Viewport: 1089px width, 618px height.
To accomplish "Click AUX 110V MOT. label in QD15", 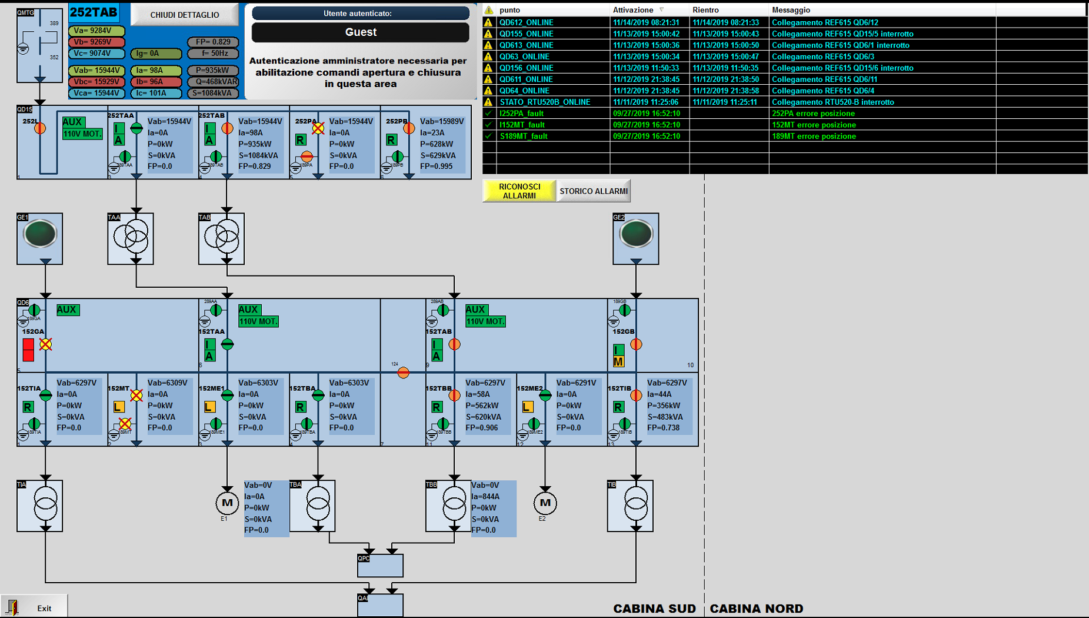I will point(82,128).
